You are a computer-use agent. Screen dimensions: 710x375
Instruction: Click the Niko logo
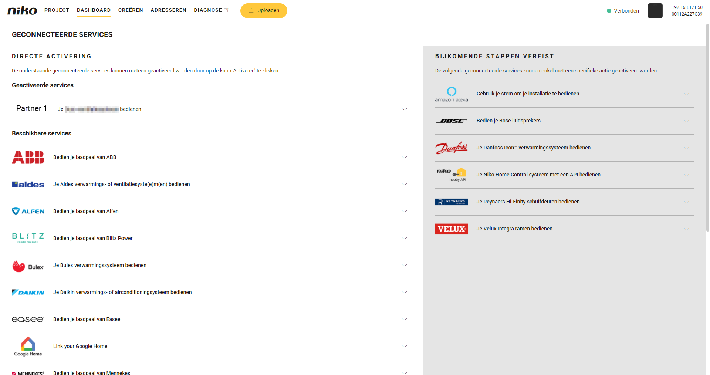pyautogui.click(x=22, y=10)
